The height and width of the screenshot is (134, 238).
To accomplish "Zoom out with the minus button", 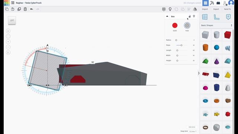I will [x=8, y=47].
